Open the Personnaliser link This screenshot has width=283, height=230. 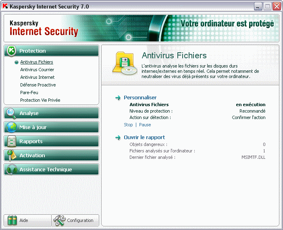tap(140, 98)
